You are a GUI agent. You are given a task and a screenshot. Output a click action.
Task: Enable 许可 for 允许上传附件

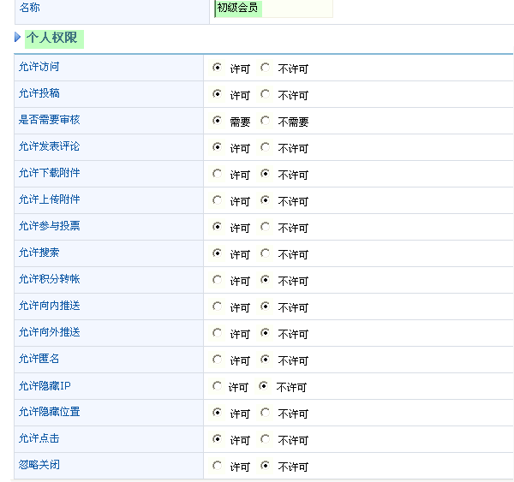218,200
